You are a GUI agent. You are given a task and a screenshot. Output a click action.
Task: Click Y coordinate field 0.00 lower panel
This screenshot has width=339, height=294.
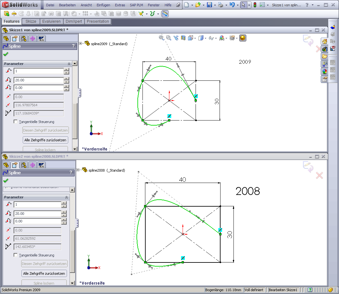click(x=37, y=221)
